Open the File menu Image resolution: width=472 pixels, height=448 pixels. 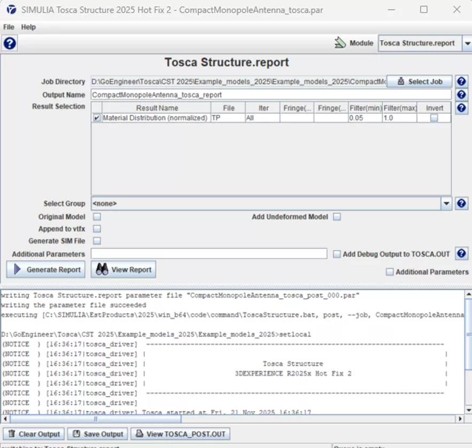9,27
